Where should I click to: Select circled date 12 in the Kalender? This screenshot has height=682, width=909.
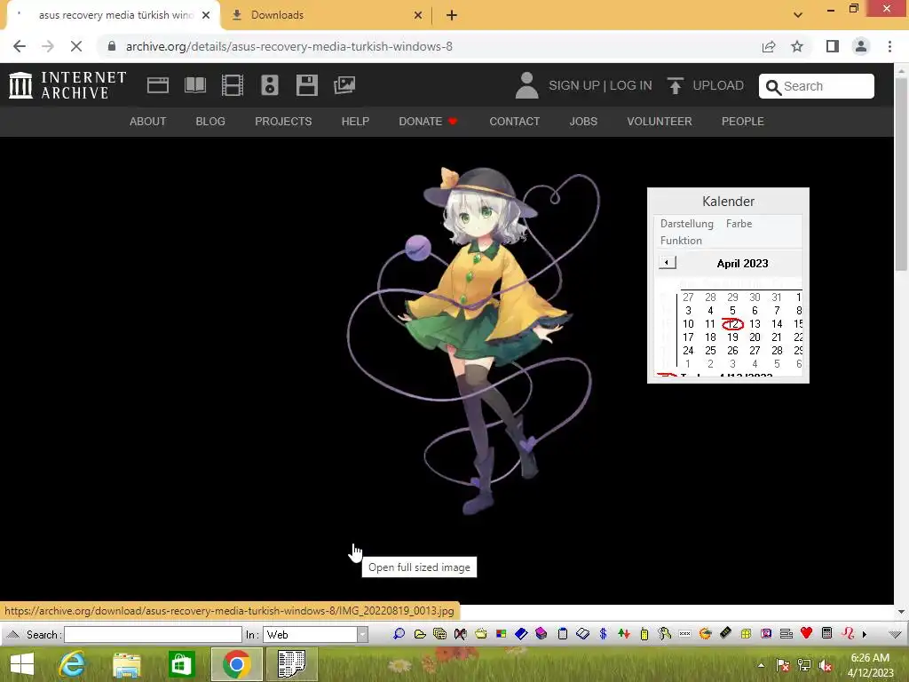[x=732, y=323]
